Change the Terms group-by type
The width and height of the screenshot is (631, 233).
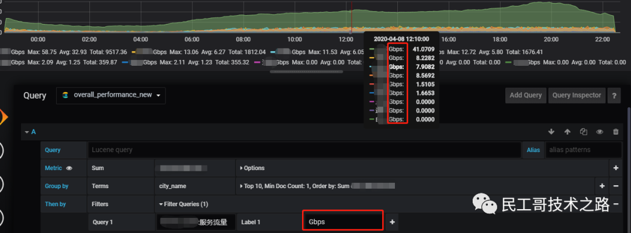point(120,186)
